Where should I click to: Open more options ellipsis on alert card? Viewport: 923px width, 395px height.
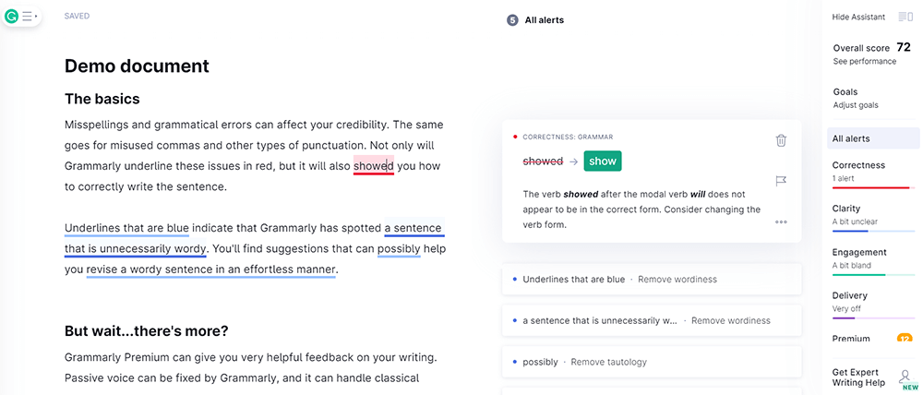click(781, 221)
